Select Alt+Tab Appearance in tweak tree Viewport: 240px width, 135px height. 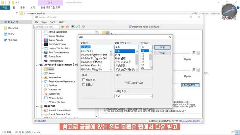coord(58,32)
